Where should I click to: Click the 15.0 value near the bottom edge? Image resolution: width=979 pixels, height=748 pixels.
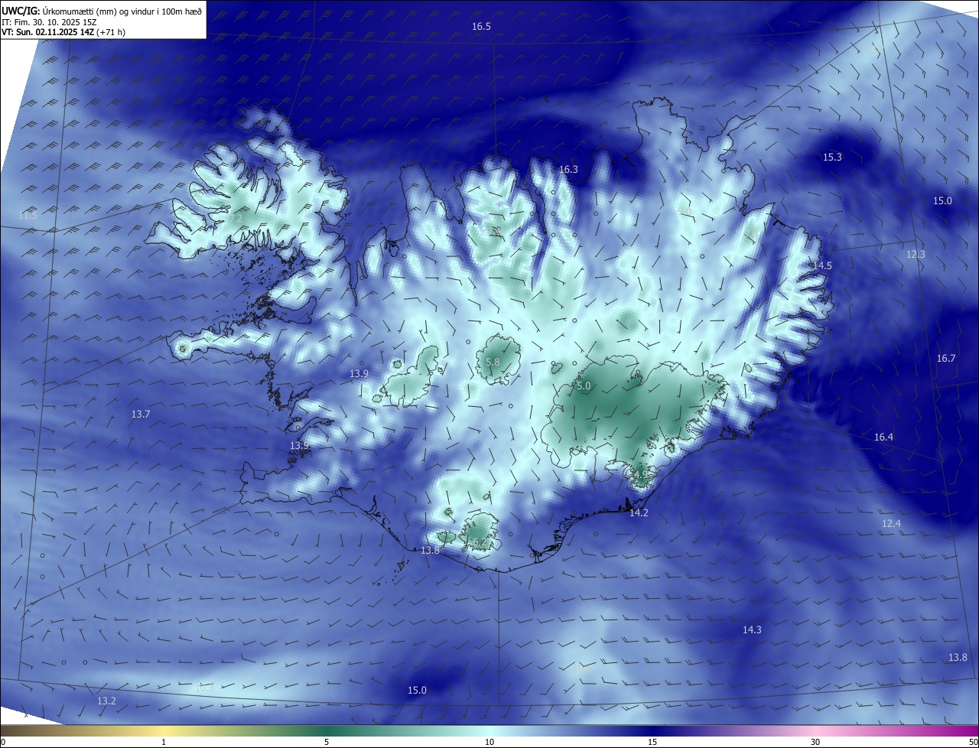(417, 690)
